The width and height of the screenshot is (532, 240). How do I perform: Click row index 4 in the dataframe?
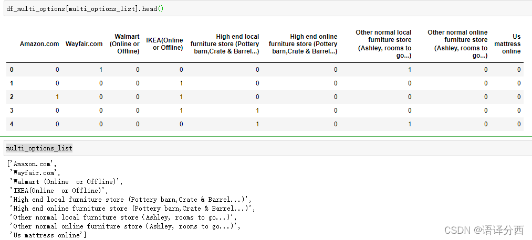coord(12,124)
